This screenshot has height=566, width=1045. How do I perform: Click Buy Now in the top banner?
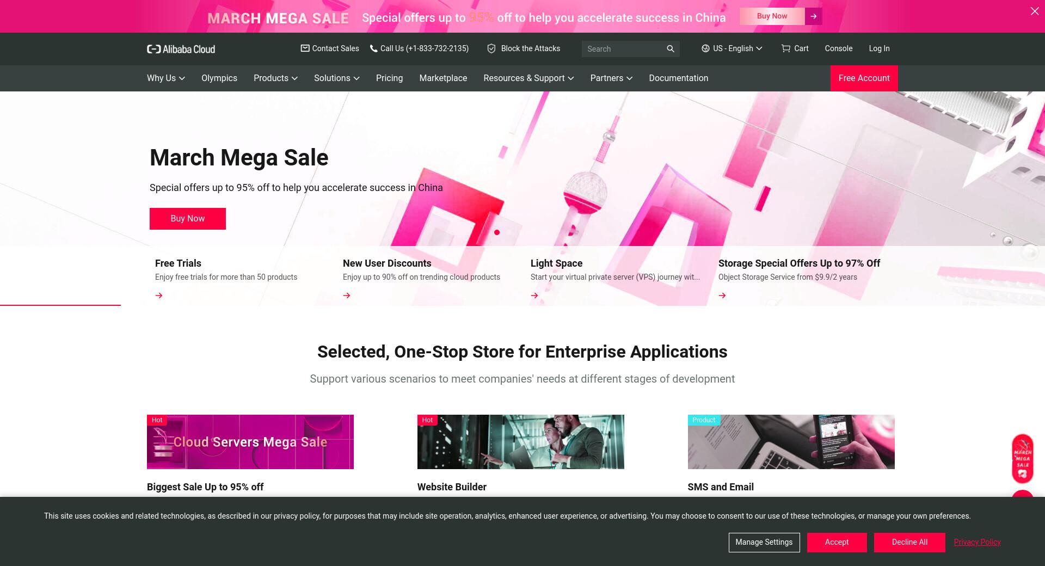tap(772, 16)
